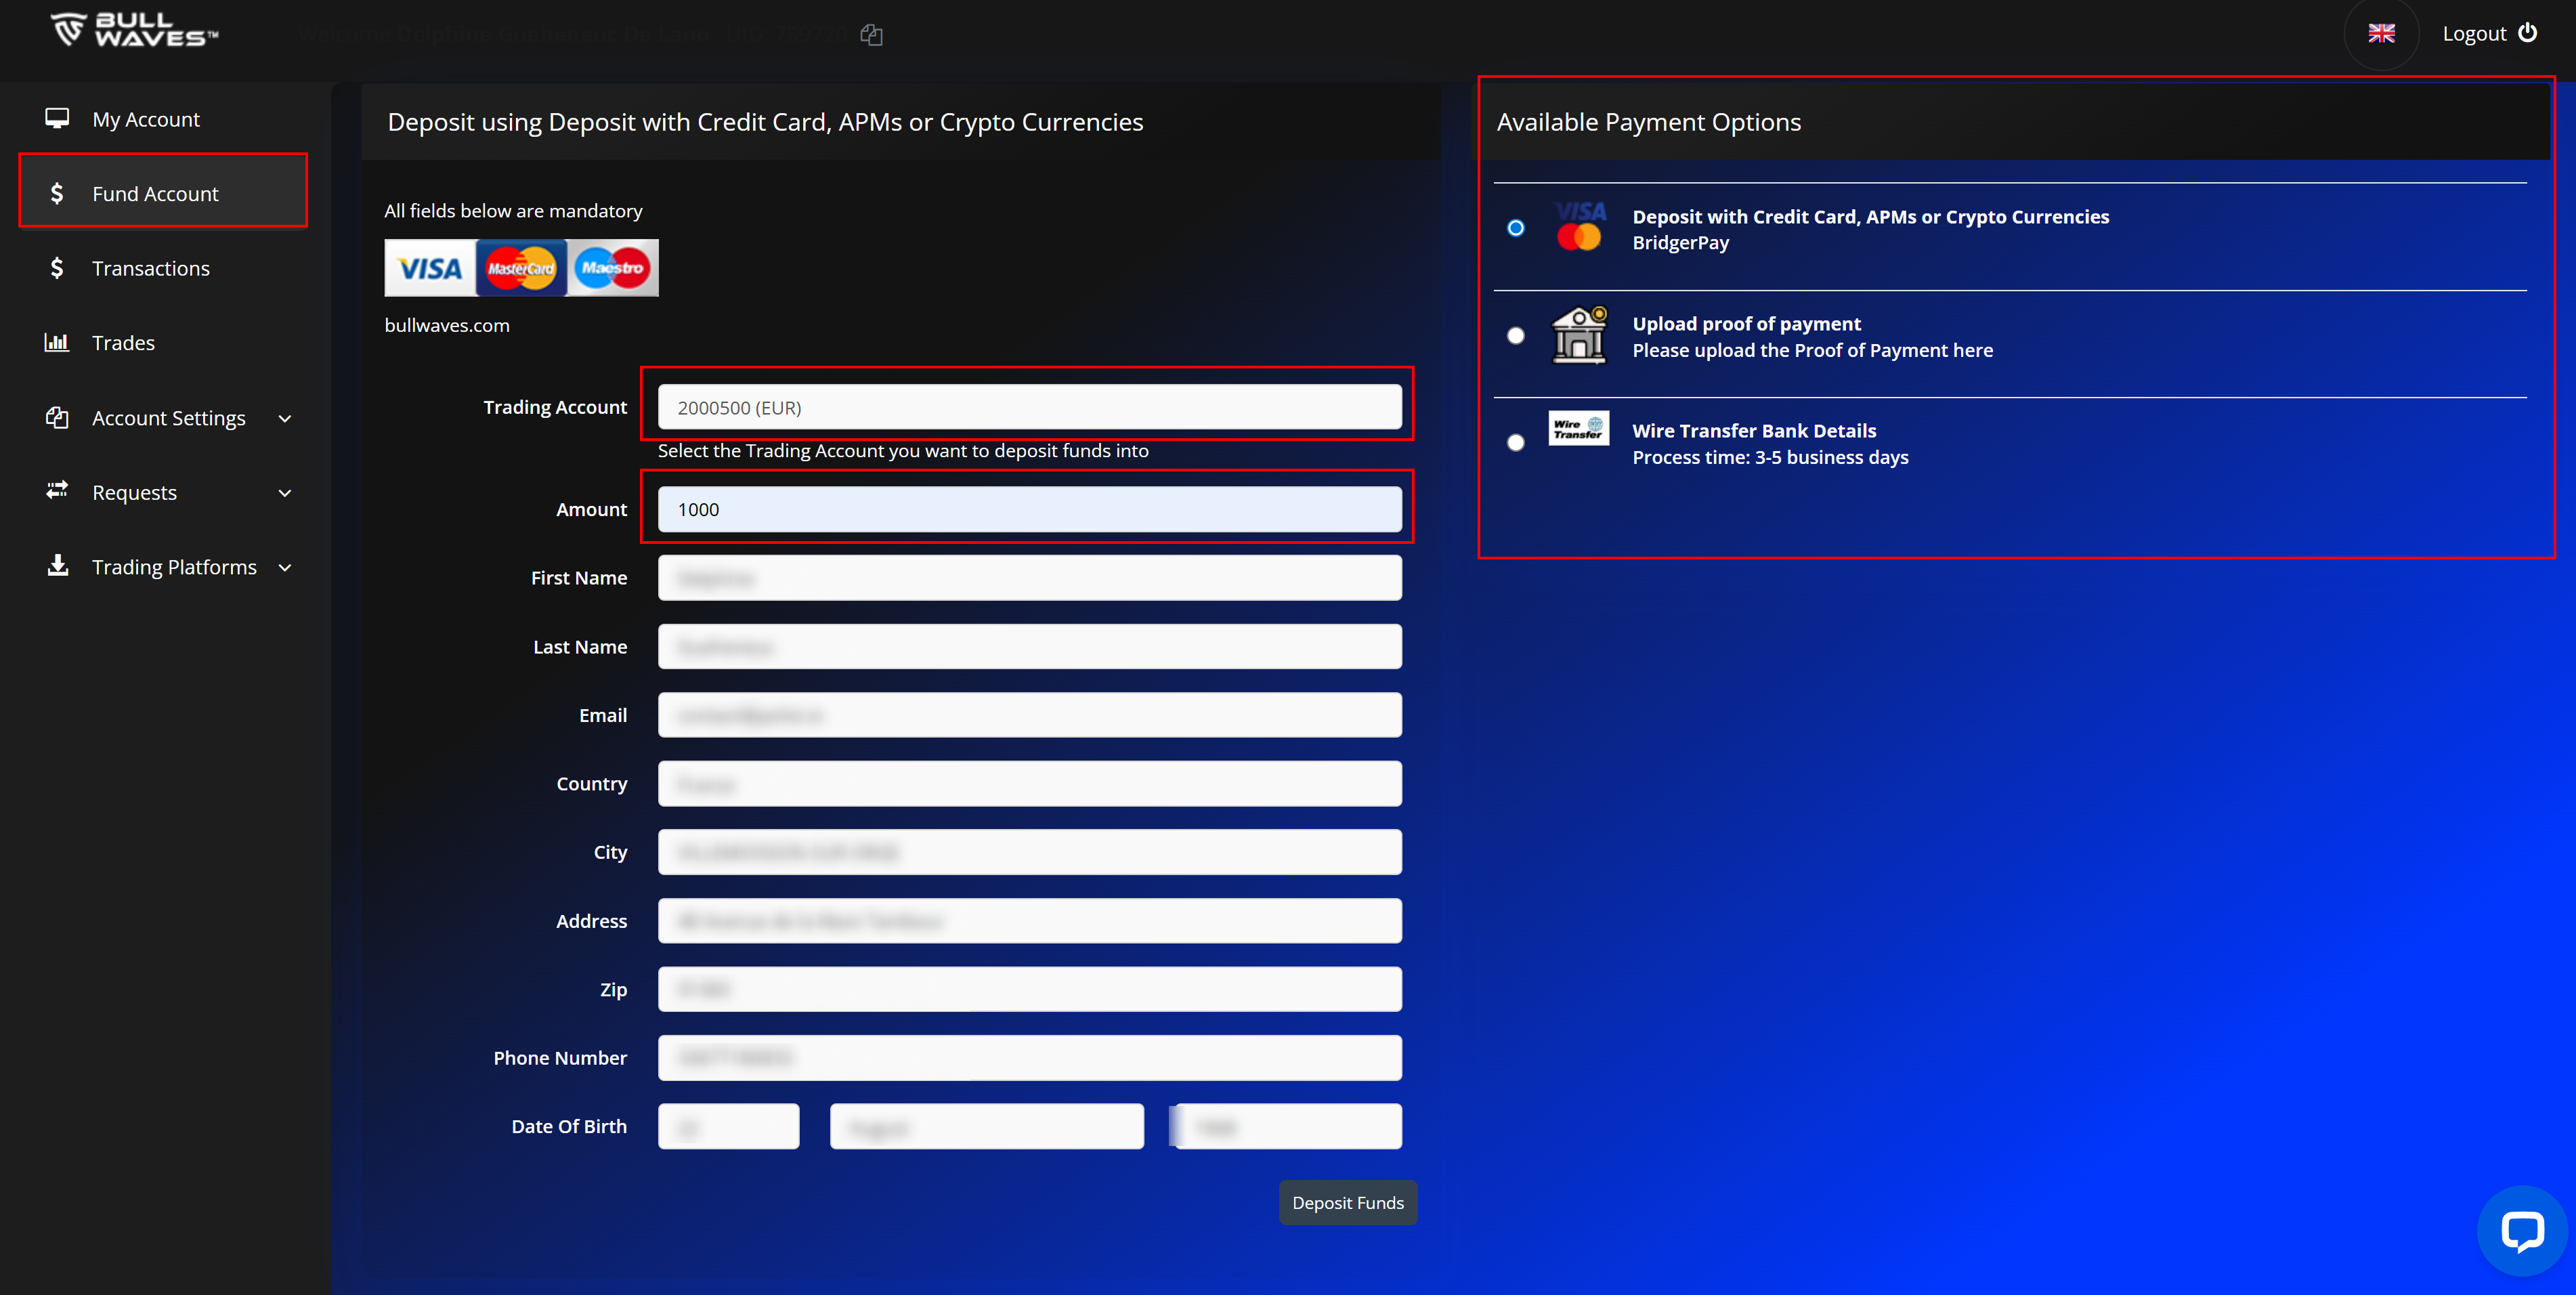Click the Maestro card logo
2576x1295 pixels.
[612, 268]
